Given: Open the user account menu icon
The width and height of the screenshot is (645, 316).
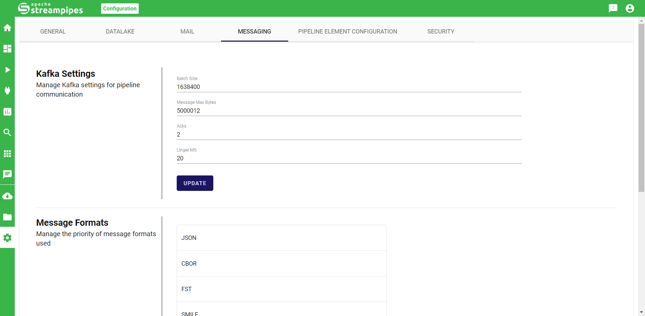Looking at the screenshot, I should coord(630,8).
